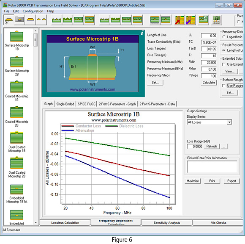
Task: Enable the Use Extended Substrate checkbox
Action: click(224, 64)
